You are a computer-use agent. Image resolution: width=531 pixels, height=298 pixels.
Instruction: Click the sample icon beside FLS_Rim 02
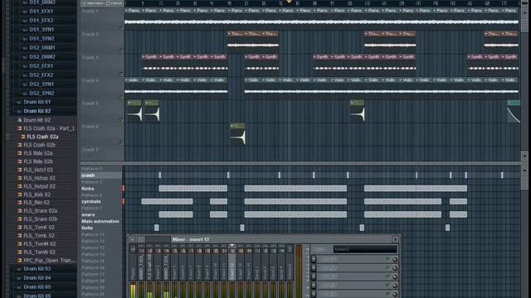click(19, 203)
